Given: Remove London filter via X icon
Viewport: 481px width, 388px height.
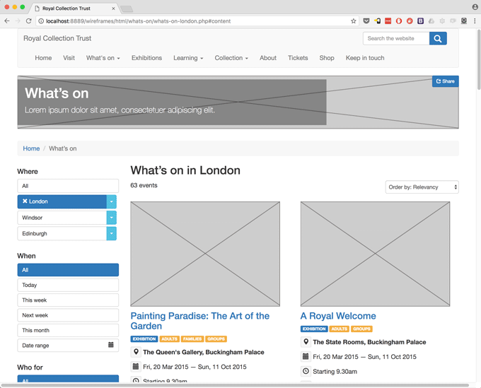Looking at the screenshot, I should pos(25,201).
